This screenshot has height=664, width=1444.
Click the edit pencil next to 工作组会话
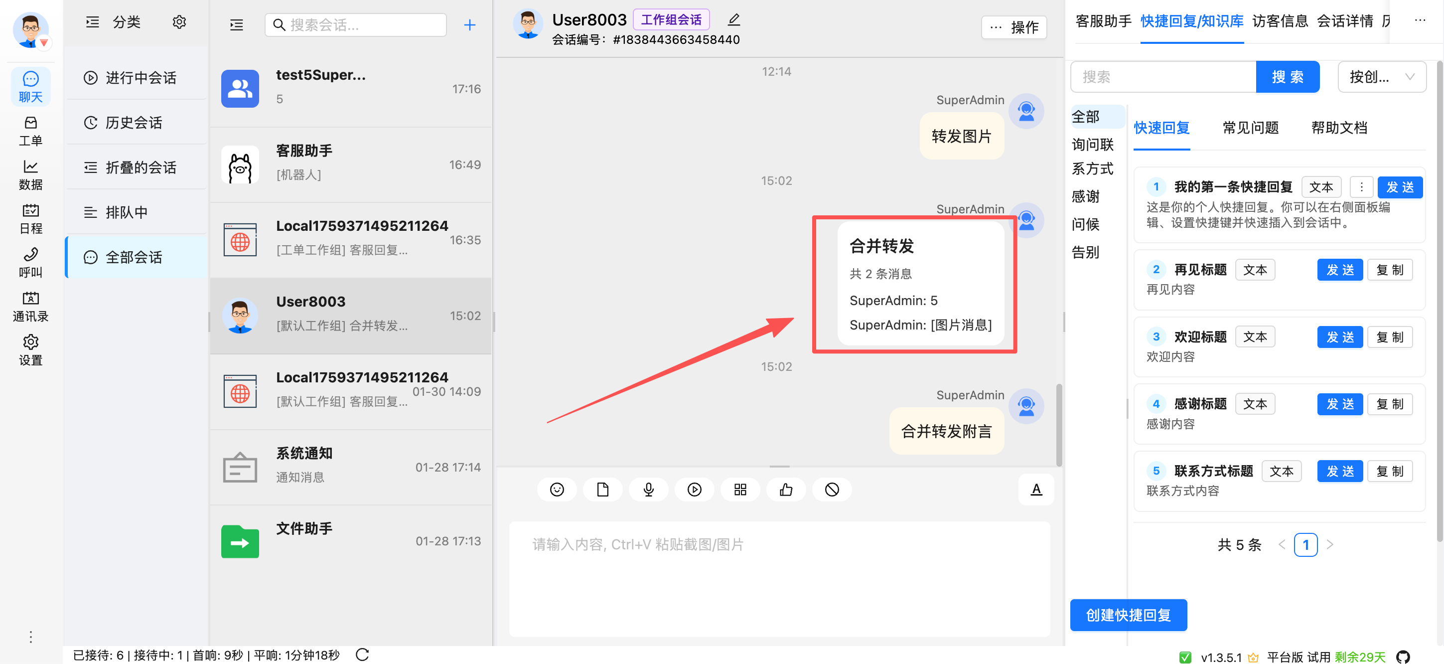[734, 20]
